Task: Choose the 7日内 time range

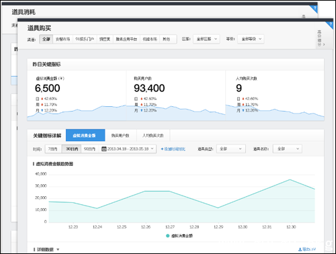Action: [x=53, y=149]
